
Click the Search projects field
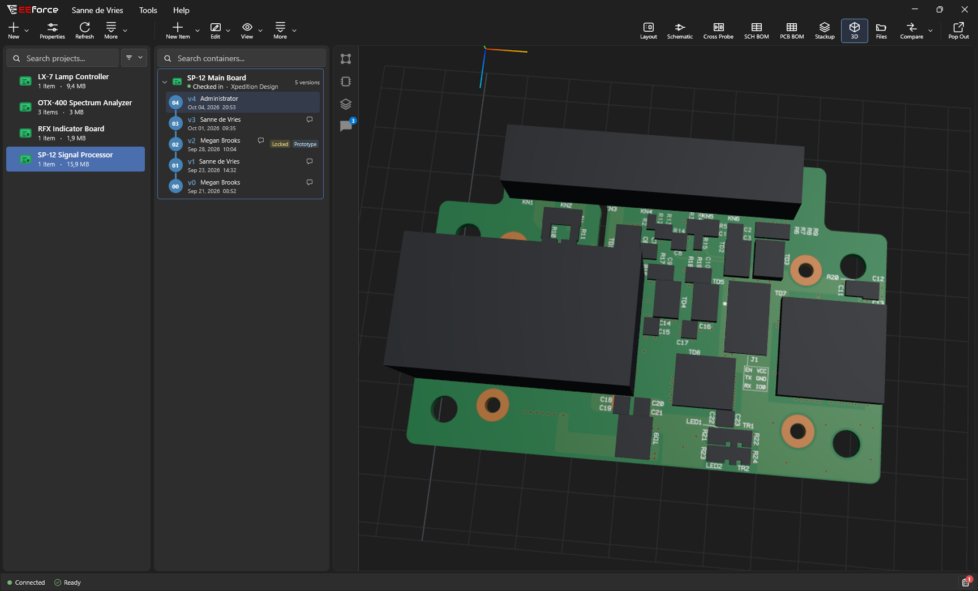pyautogui.click(x=63, y=58)
